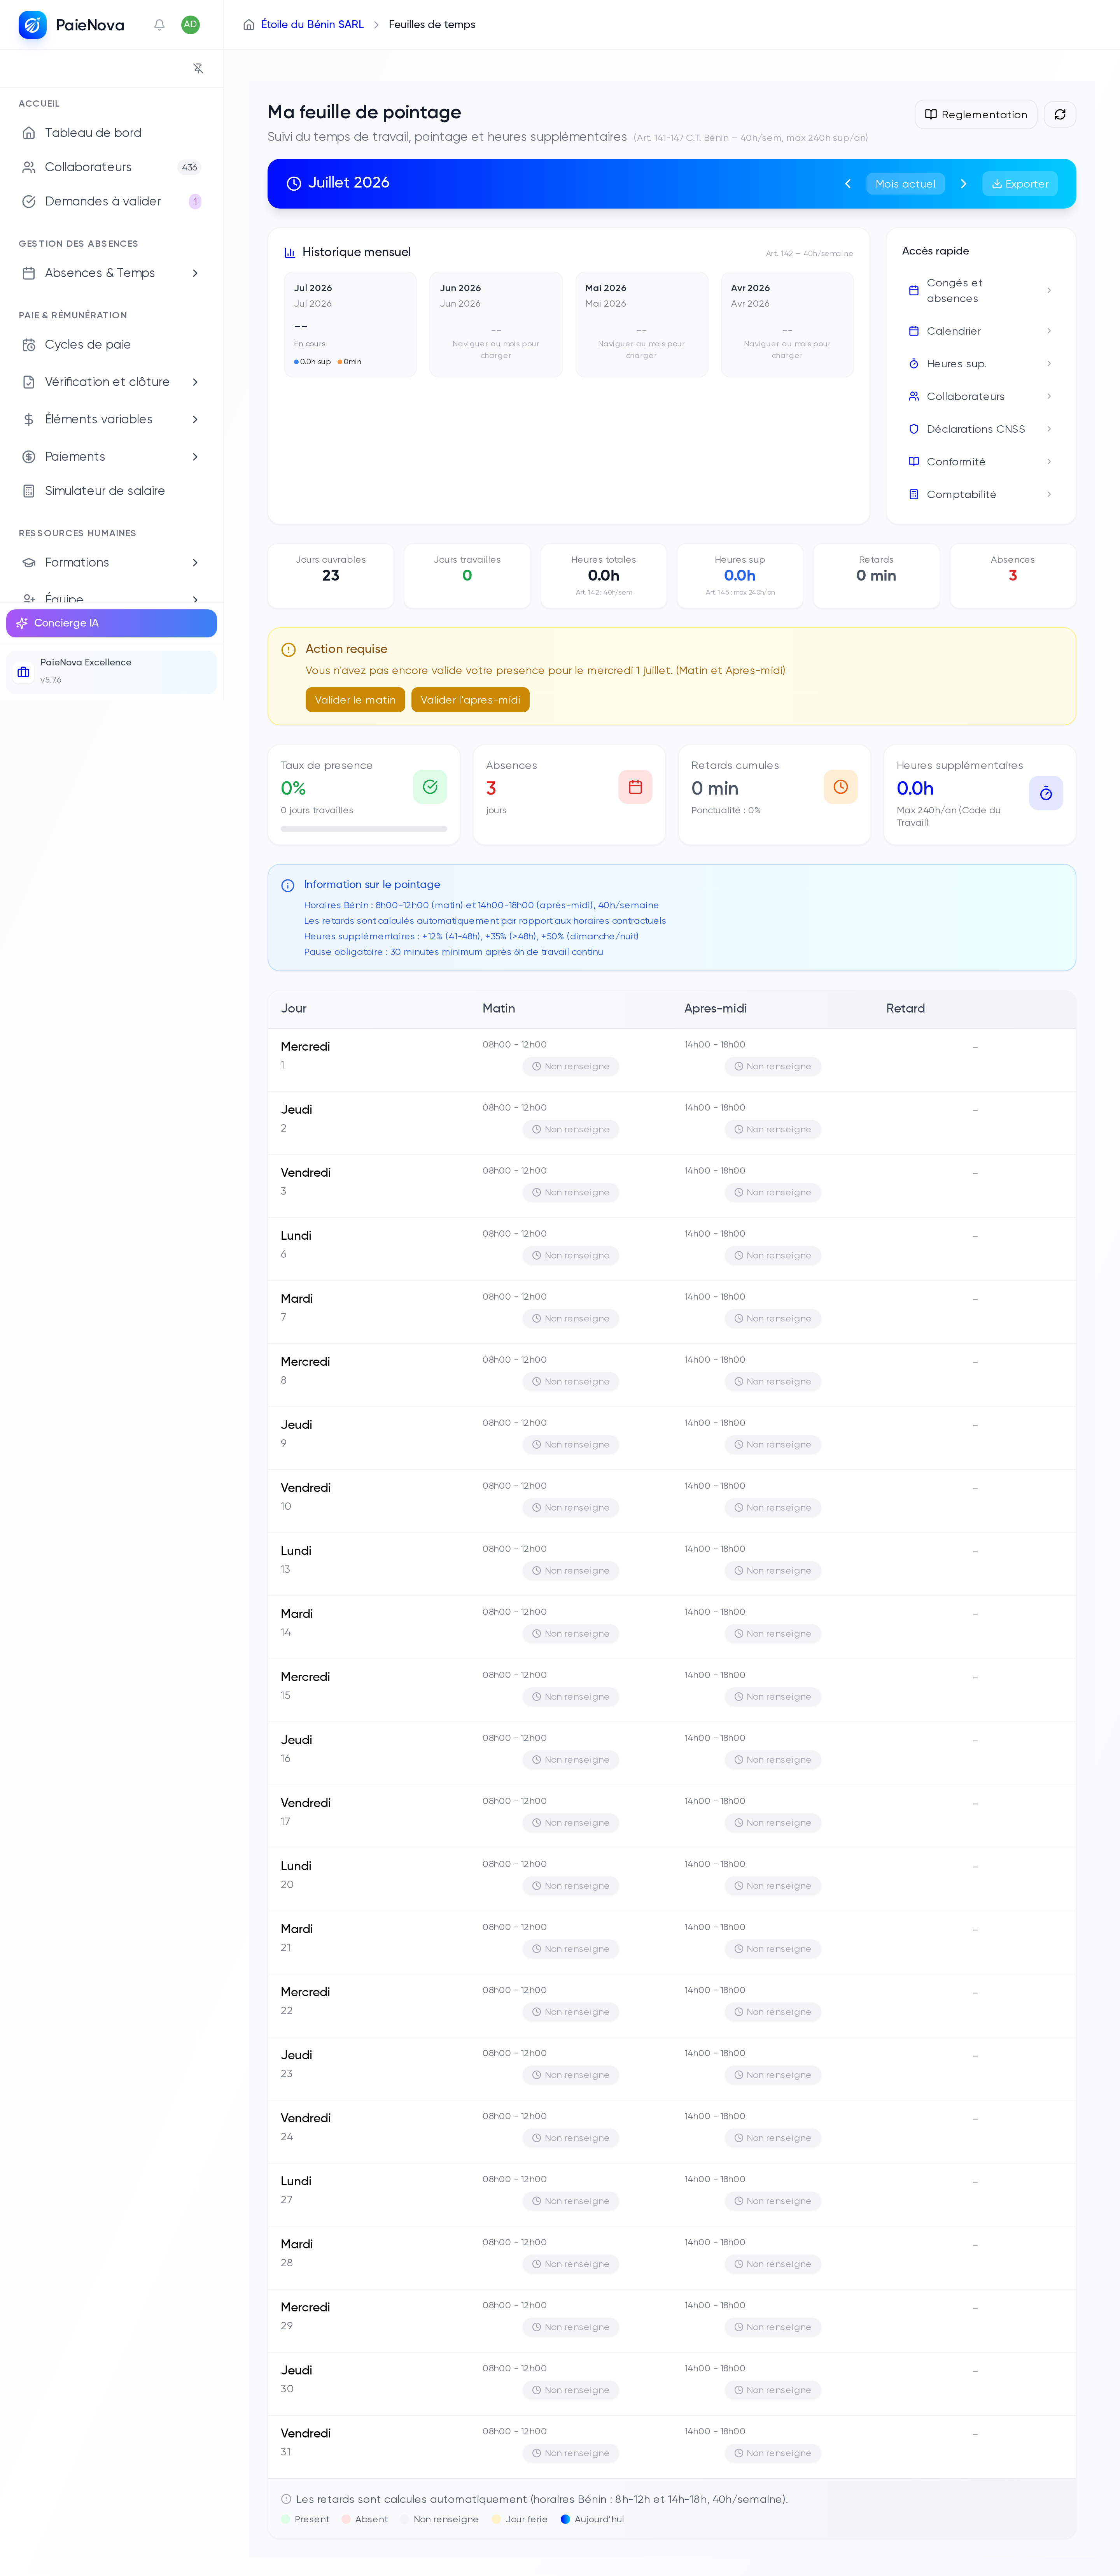Viewport: 1120px width, 2576px height.
Task: Click the refresh icon next to Reglementation
Action: 1059,114
